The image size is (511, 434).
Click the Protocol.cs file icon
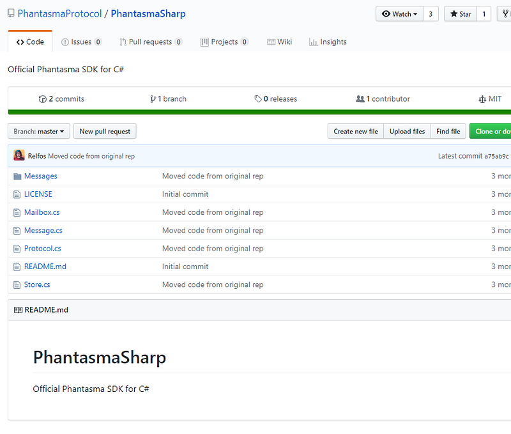[x=17, y=249]
